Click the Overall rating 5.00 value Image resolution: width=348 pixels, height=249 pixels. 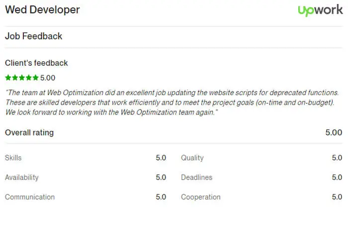click(334, 132)
